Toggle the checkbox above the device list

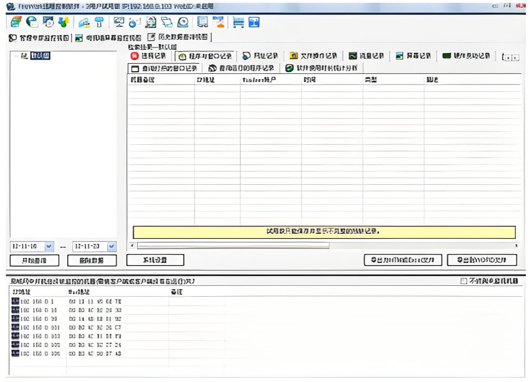(x=464, y=281)
